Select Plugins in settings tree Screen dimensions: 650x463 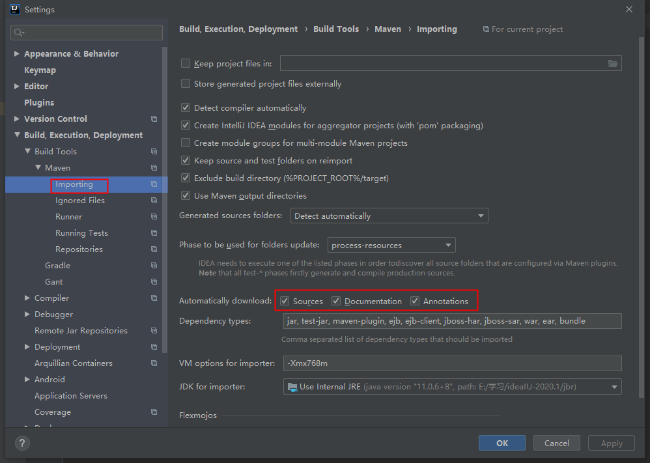pyautogui.click(x=39, y=102)
